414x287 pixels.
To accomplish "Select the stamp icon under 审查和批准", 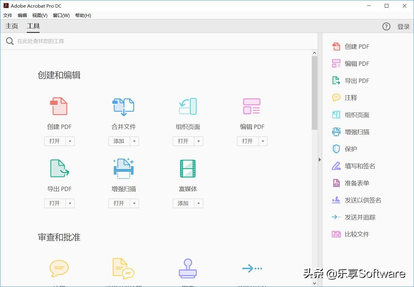I will click(x=188, y=268).
